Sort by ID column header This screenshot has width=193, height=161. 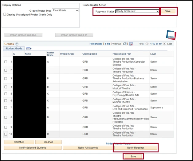(14, 54)
